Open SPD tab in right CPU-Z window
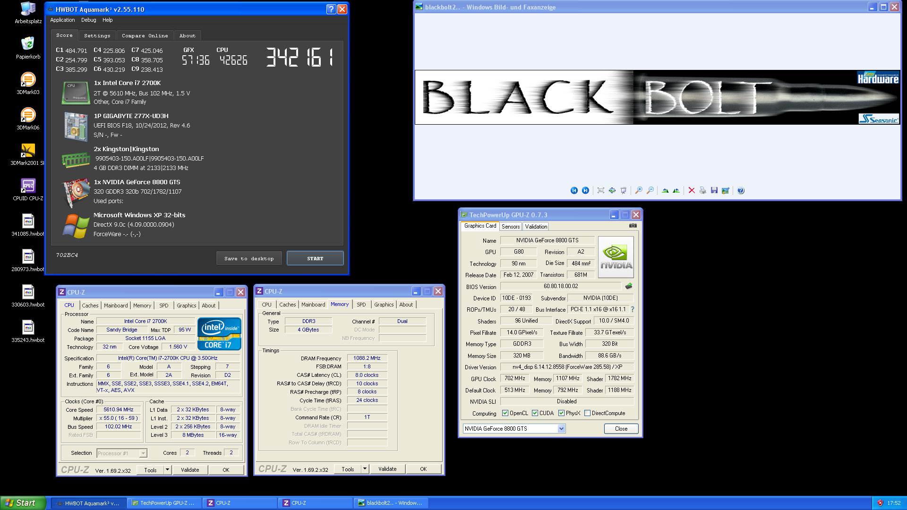Screen dimensions: 907x510 pyautogui.click(x=361, y=305)
